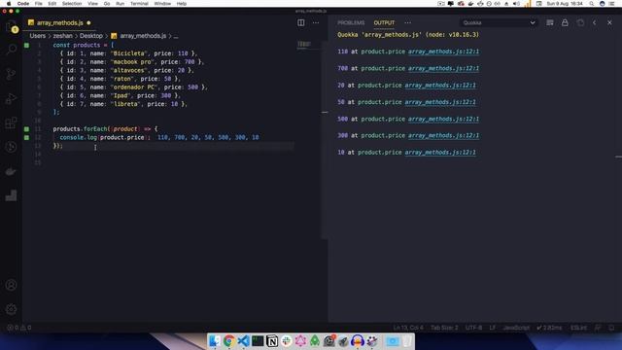Open the Accounts icon in activity bar
The width and height of the screenshot is (622, 350).
(x=11, y=285)
